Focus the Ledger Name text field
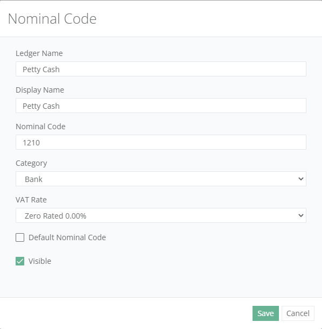This screenshot has height=329, width=322. (161, 69)
